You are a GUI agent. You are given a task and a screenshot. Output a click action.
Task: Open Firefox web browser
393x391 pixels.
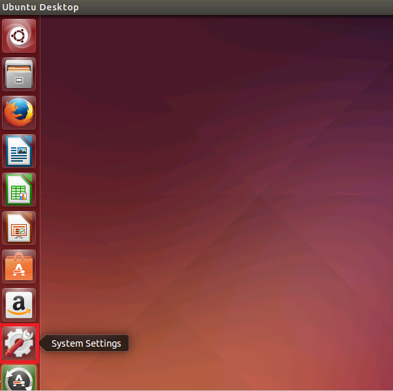(x=19, y=113)
